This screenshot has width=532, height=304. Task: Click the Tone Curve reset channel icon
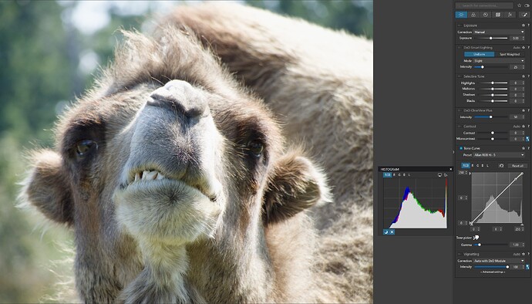[501, 166]
